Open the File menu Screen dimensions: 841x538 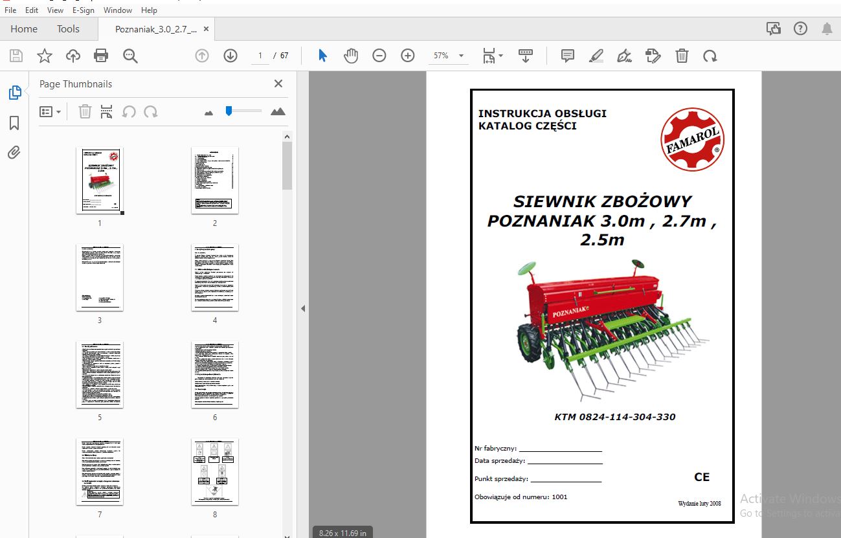tap(10, 10)
